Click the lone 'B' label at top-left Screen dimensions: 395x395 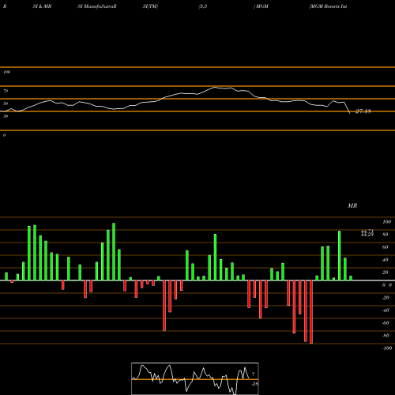click(x=5, y=6)
